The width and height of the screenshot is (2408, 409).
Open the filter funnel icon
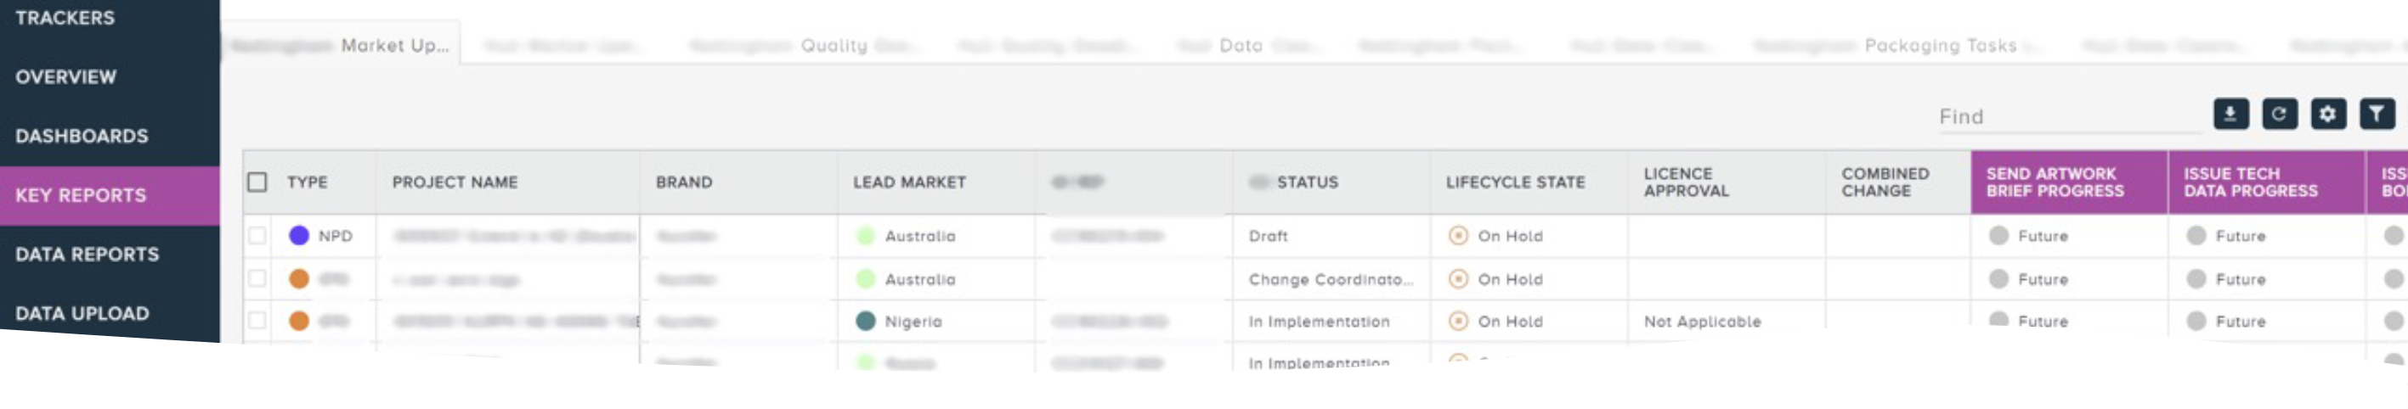coord(2377,115)
